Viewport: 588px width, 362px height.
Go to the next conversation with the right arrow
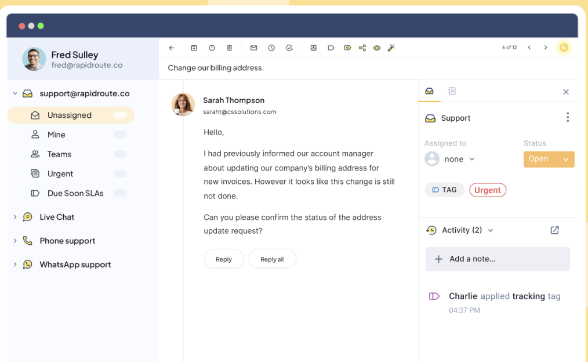click(545, 48)
